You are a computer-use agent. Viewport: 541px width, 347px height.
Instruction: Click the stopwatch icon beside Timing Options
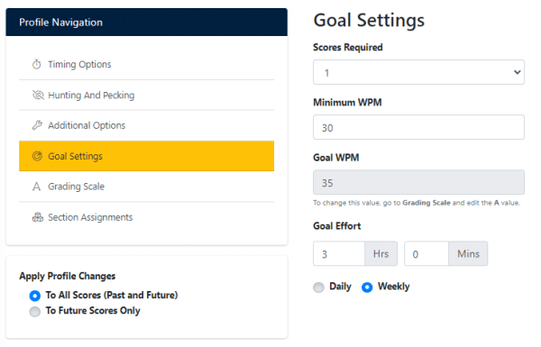(37, 65)
